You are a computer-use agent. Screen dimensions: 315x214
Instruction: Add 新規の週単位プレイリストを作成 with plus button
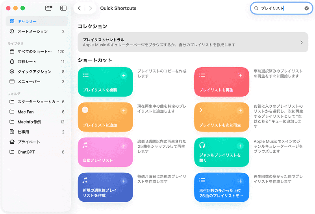[x=124, y=181]
